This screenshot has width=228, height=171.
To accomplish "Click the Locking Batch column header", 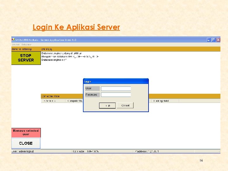I will pyautogui.click(x=166, y=101).
